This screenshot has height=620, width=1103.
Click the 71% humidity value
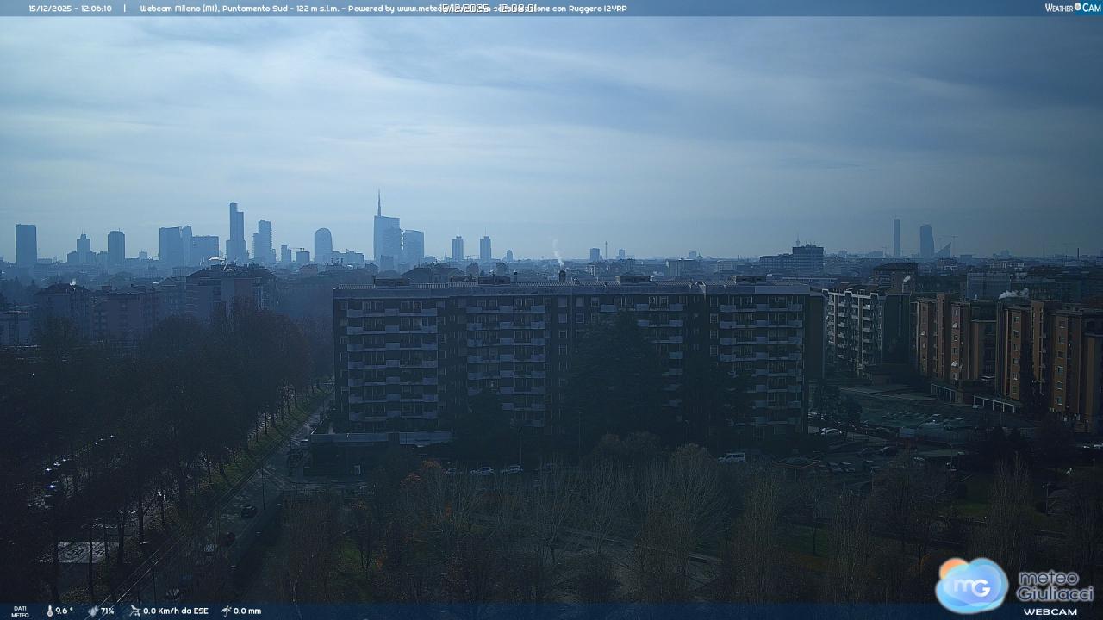coord(107,611)
